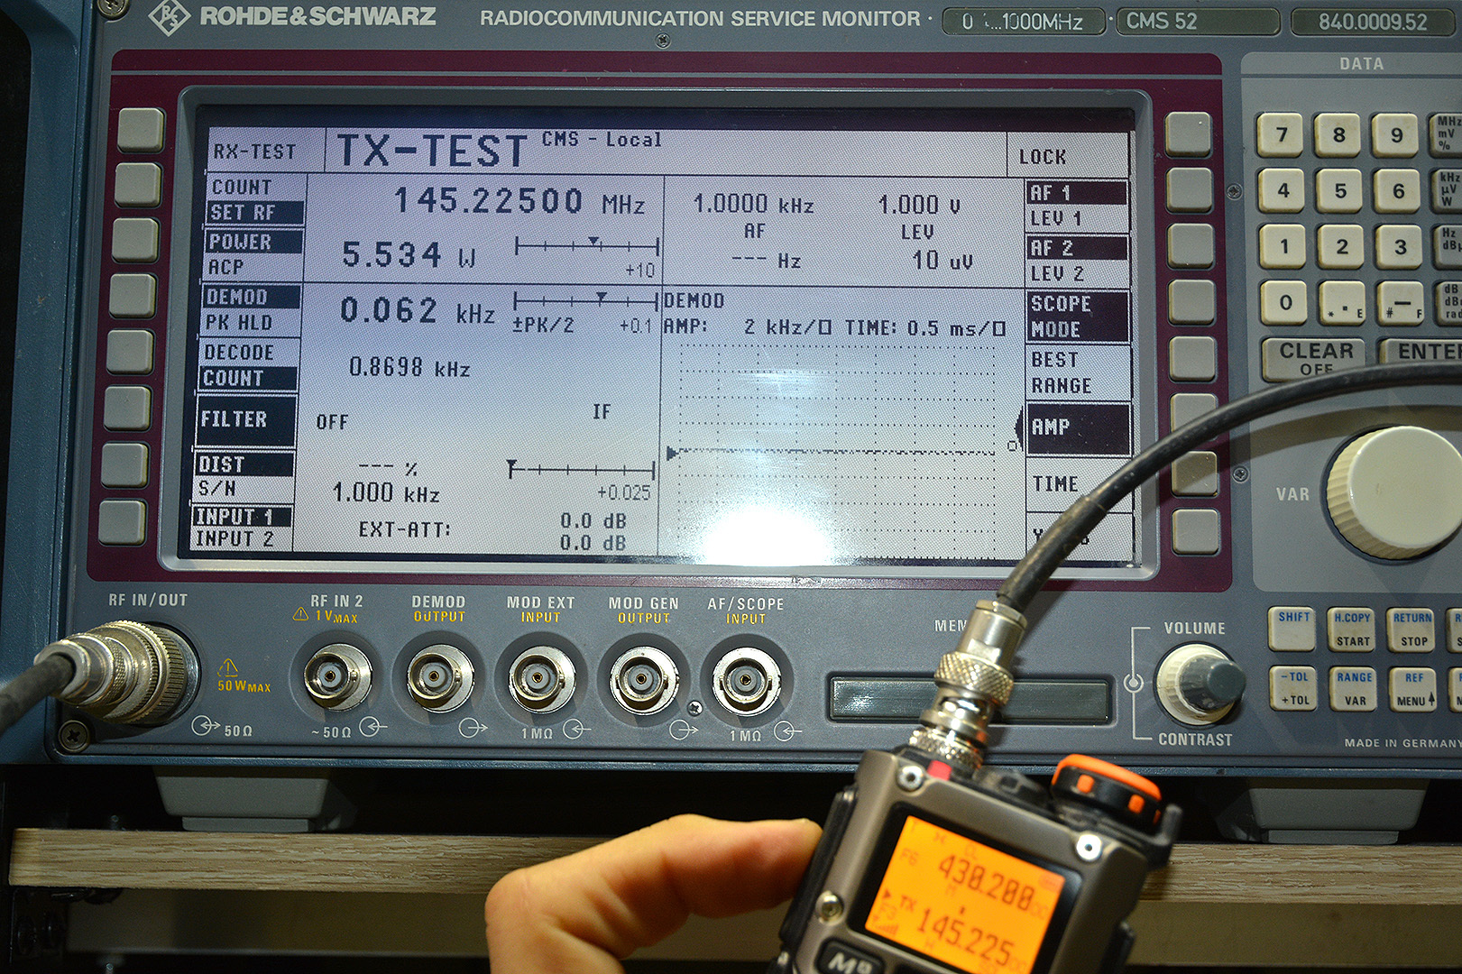Image resolution: width=1462 pixels, height=974 pixels.
Task: Push the softkey right of AF 2 / LEV 2
Action: click(1191, 245)
